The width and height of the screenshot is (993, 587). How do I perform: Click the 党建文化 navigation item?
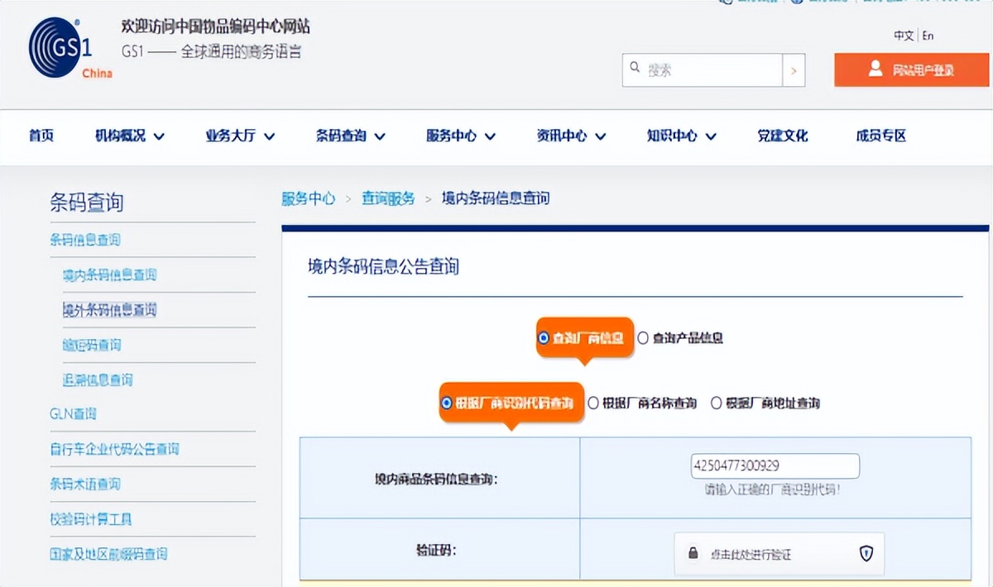[783, 136]
